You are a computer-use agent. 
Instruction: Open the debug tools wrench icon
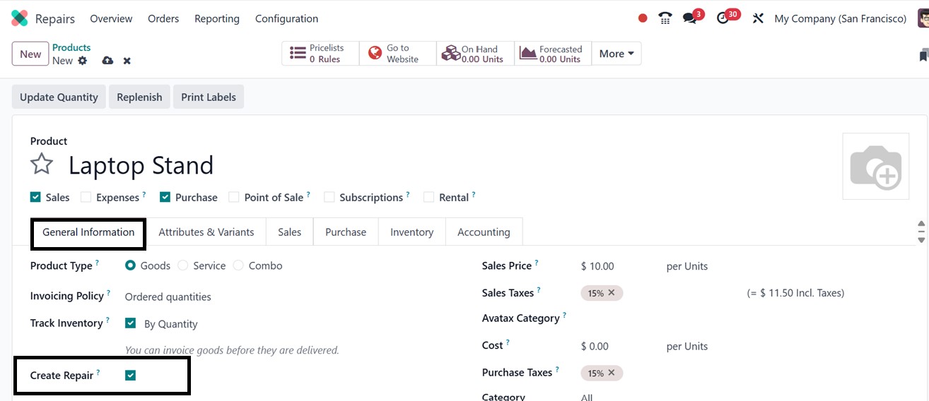pos(758,18)
